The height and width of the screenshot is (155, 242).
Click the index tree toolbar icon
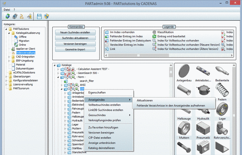point(22,16)
